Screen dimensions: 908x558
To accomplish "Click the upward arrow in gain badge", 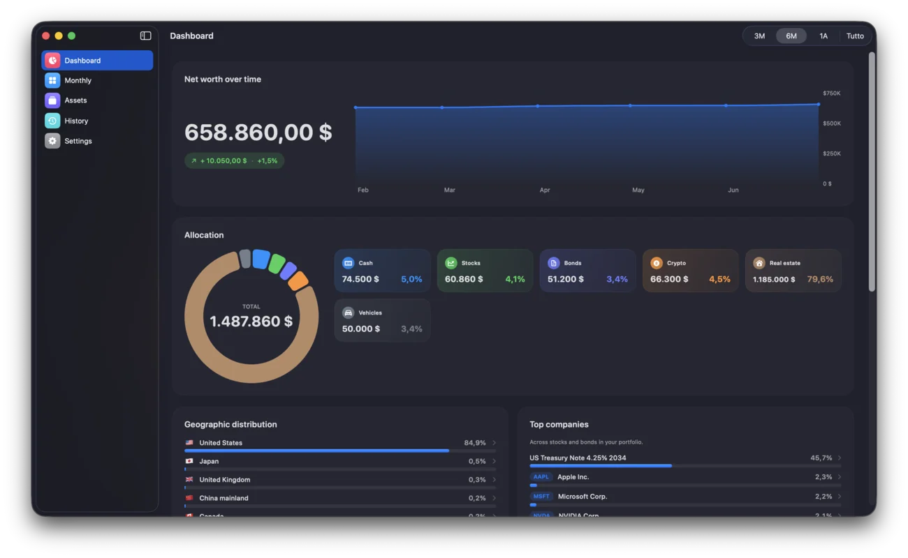I will [193, 161].
